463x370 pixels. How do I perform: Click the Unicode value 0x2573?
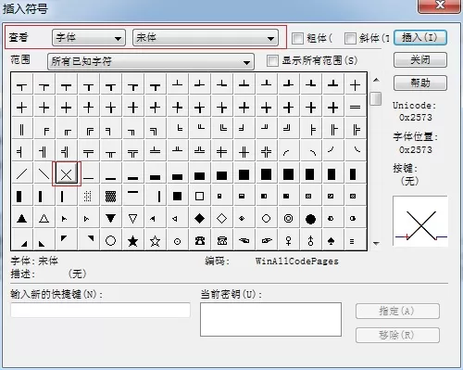[416, 118]
